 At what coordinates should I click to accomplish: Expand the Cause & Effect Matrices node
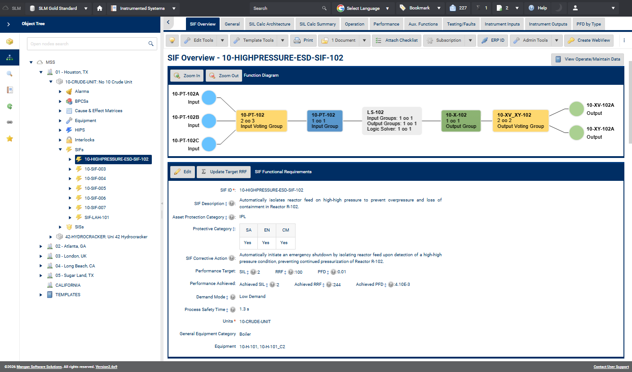tap(60, 111)
